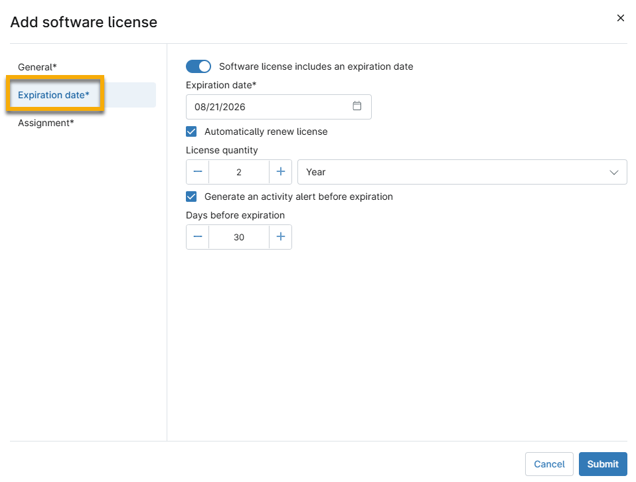Toggle off Software license includes expiration date

tap(199, 66)
